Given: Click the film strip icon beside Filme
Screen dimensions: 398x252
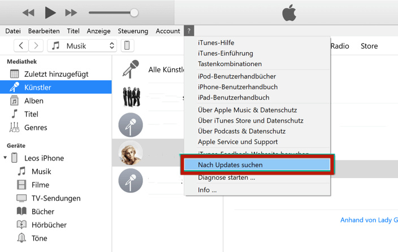Looking at the screenshot, I should (21, 185).
